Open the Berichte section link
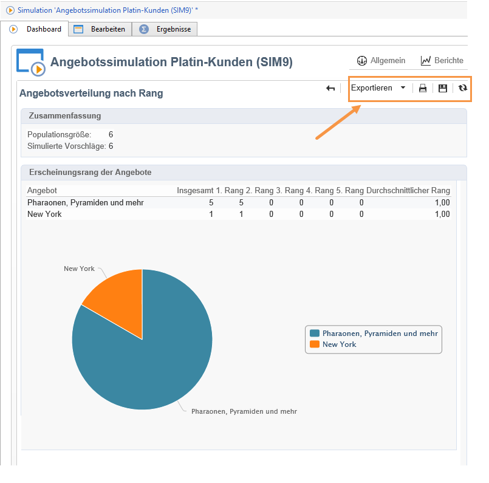This screenshot has height=483, width=489. [442, 61]
